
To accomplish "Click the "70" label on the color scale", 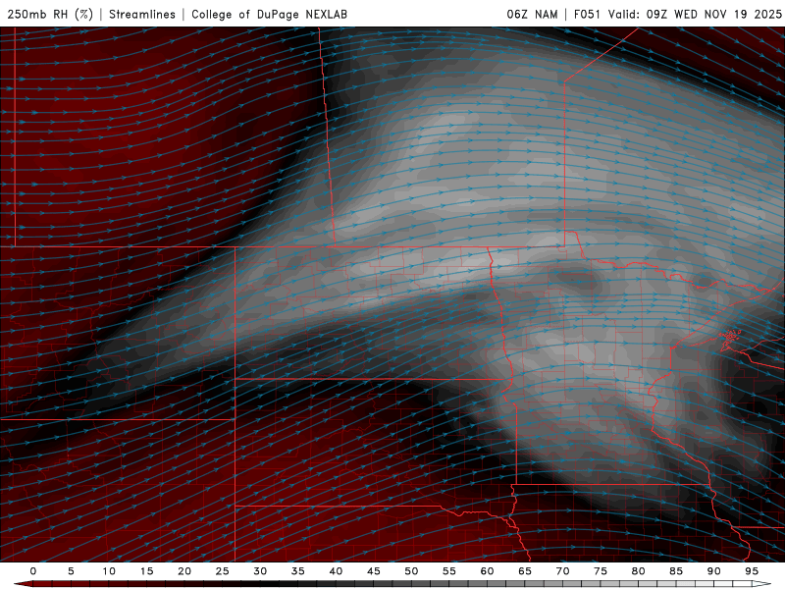I will click(x=562, y=571).
